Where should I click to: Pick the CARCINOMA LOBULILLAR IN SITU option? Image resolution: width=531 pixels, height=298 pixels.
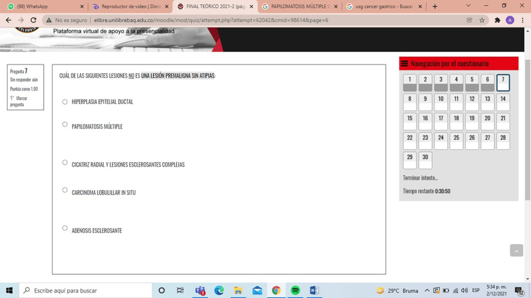pos(64,190)
